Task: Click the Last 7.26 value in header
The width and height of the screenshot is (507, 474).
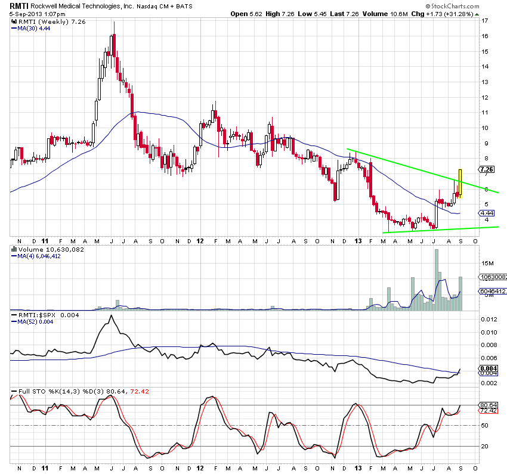Action: click(x=344, y=14)
